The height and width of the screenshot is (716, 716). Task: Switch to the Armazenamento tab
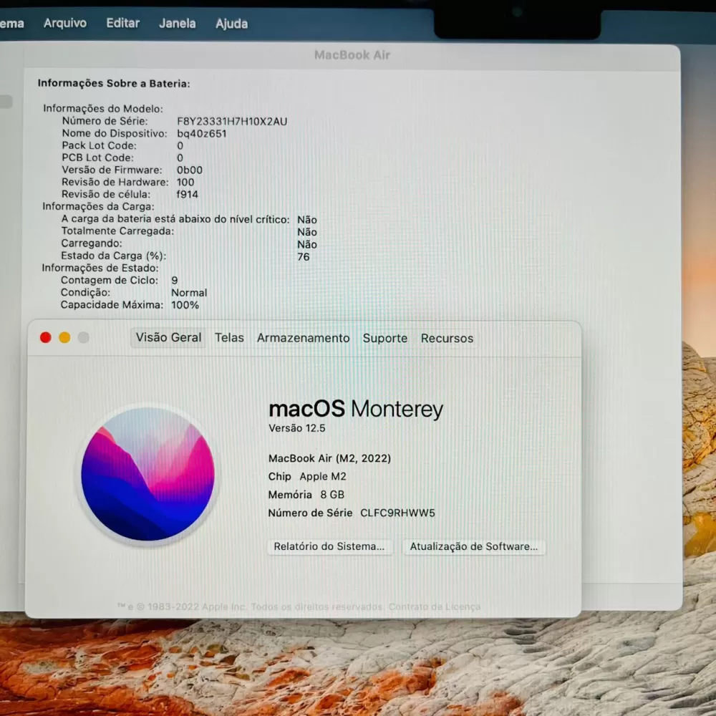tap(303, 338)
